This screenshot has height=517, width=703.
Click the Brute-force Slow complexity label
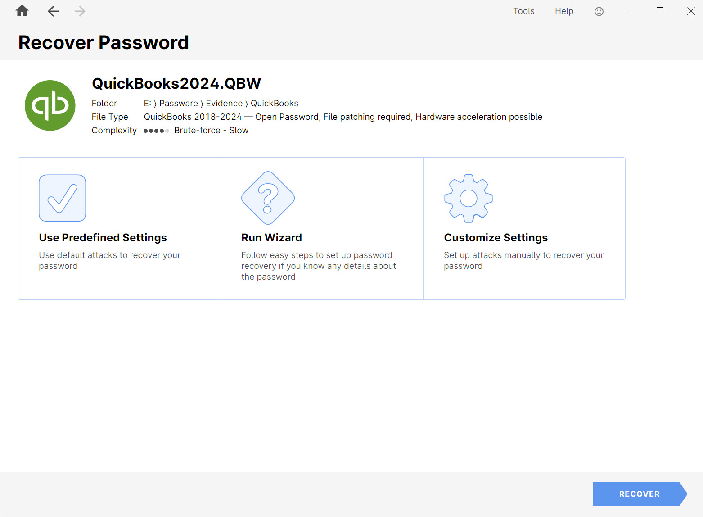[x=212, y=130]
